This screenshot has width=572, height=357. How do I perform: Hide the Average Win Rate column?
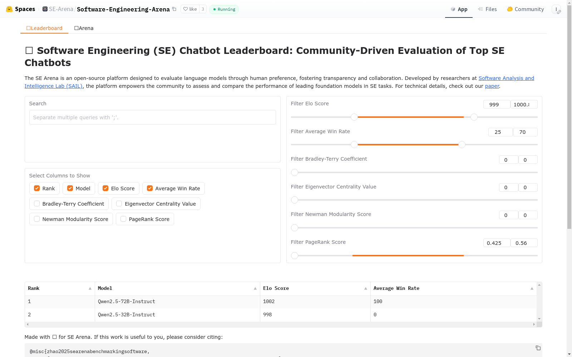point(150,188)
